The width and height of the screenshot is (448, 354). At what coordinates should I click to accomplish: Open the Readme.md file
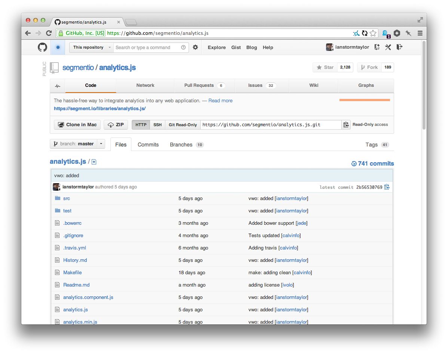pyautogui.click(x=76, y=285)
